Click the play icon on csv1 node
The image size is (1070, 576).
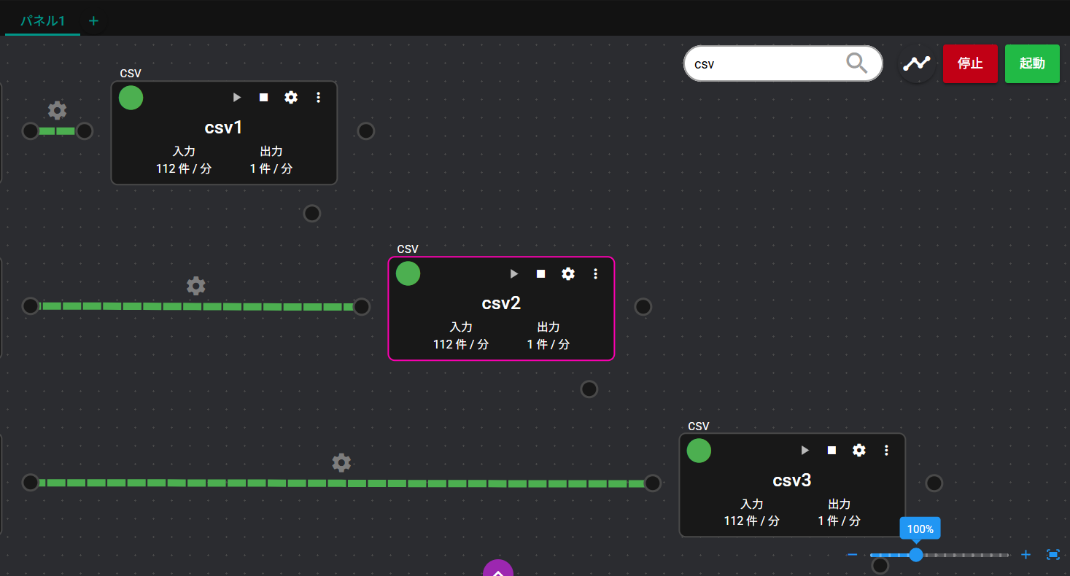236,98
